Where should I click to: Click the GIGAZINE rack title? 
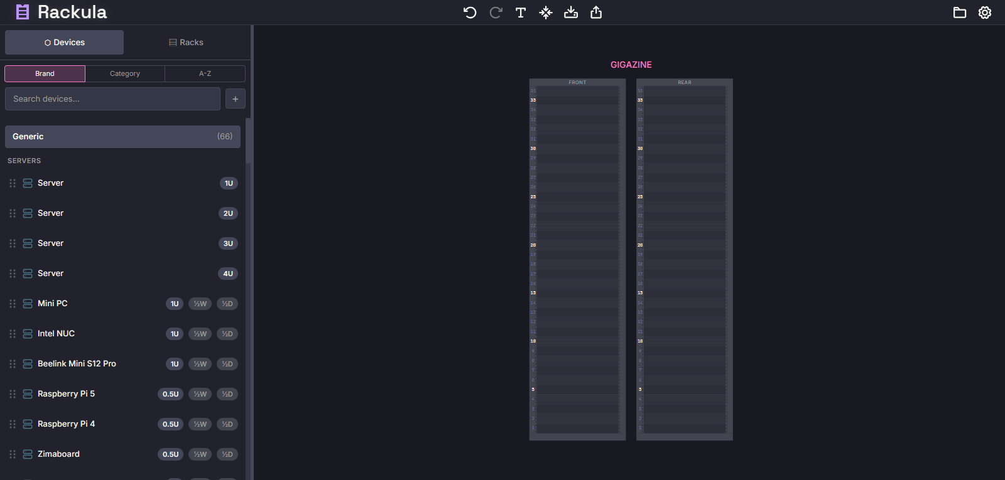pyautogui.click(x=631, y=65)
